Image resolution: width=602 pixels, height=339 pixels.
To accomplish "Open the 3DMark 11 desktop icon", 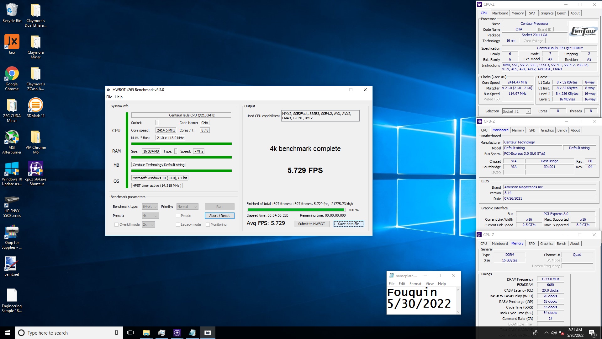I will [35, 108].
